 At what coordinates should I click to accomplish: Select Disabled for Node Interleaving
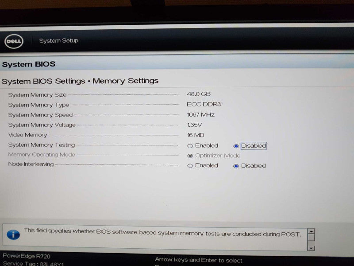pyautogui.click(x=236, y=166)
